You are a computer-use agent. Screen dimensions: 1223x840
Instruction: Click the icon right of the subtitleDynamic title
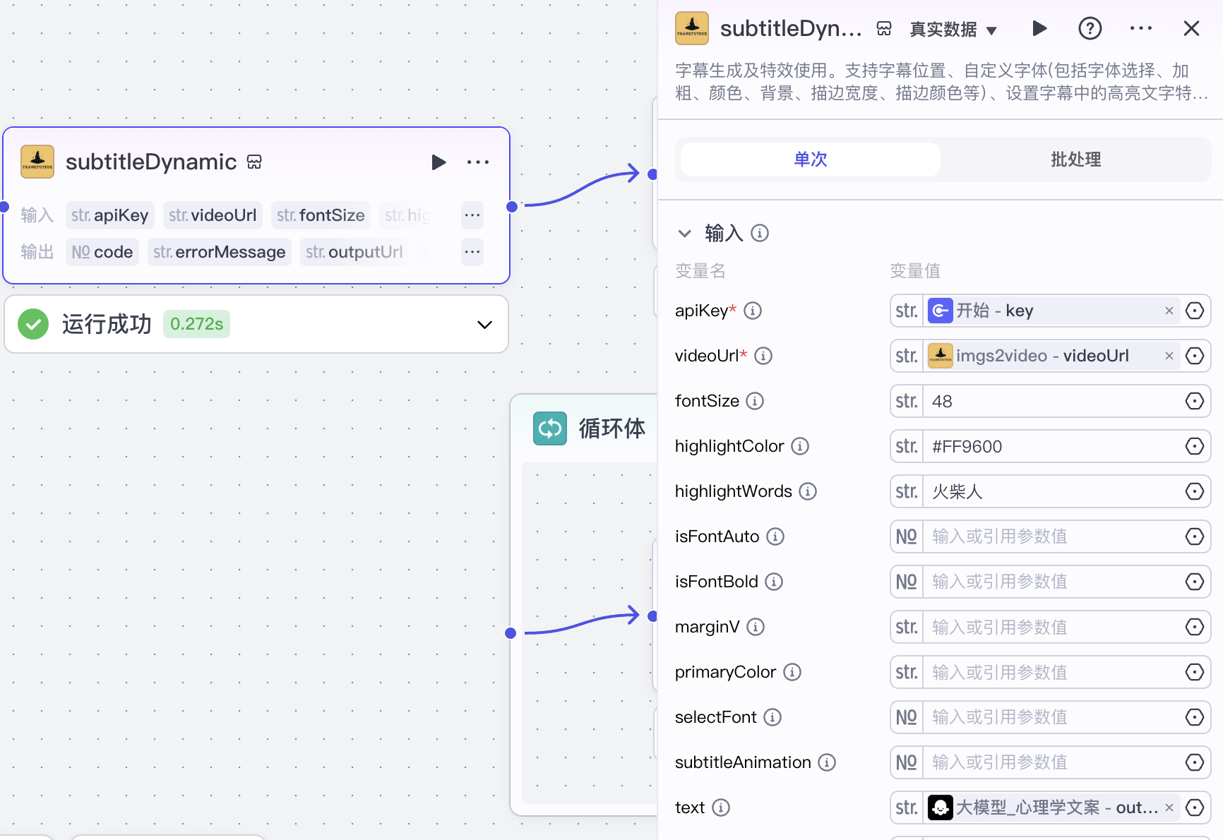tap(254, 162)
